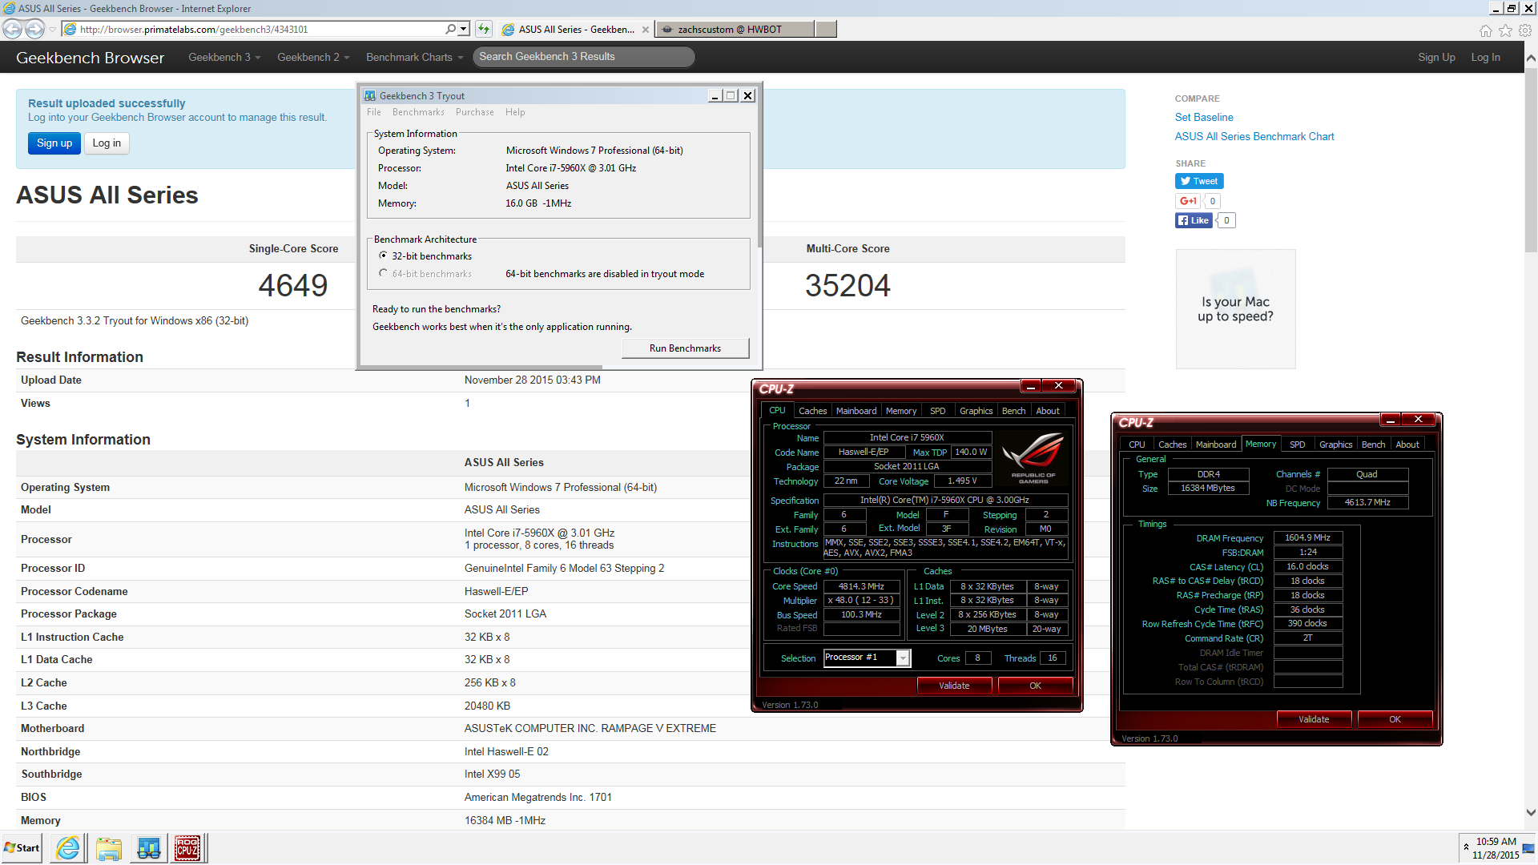The width and height of the screenshot is (1538, 865).
Task: Expand the Geekbench 2 navigation dropdown
Action: tap(313, 58)
